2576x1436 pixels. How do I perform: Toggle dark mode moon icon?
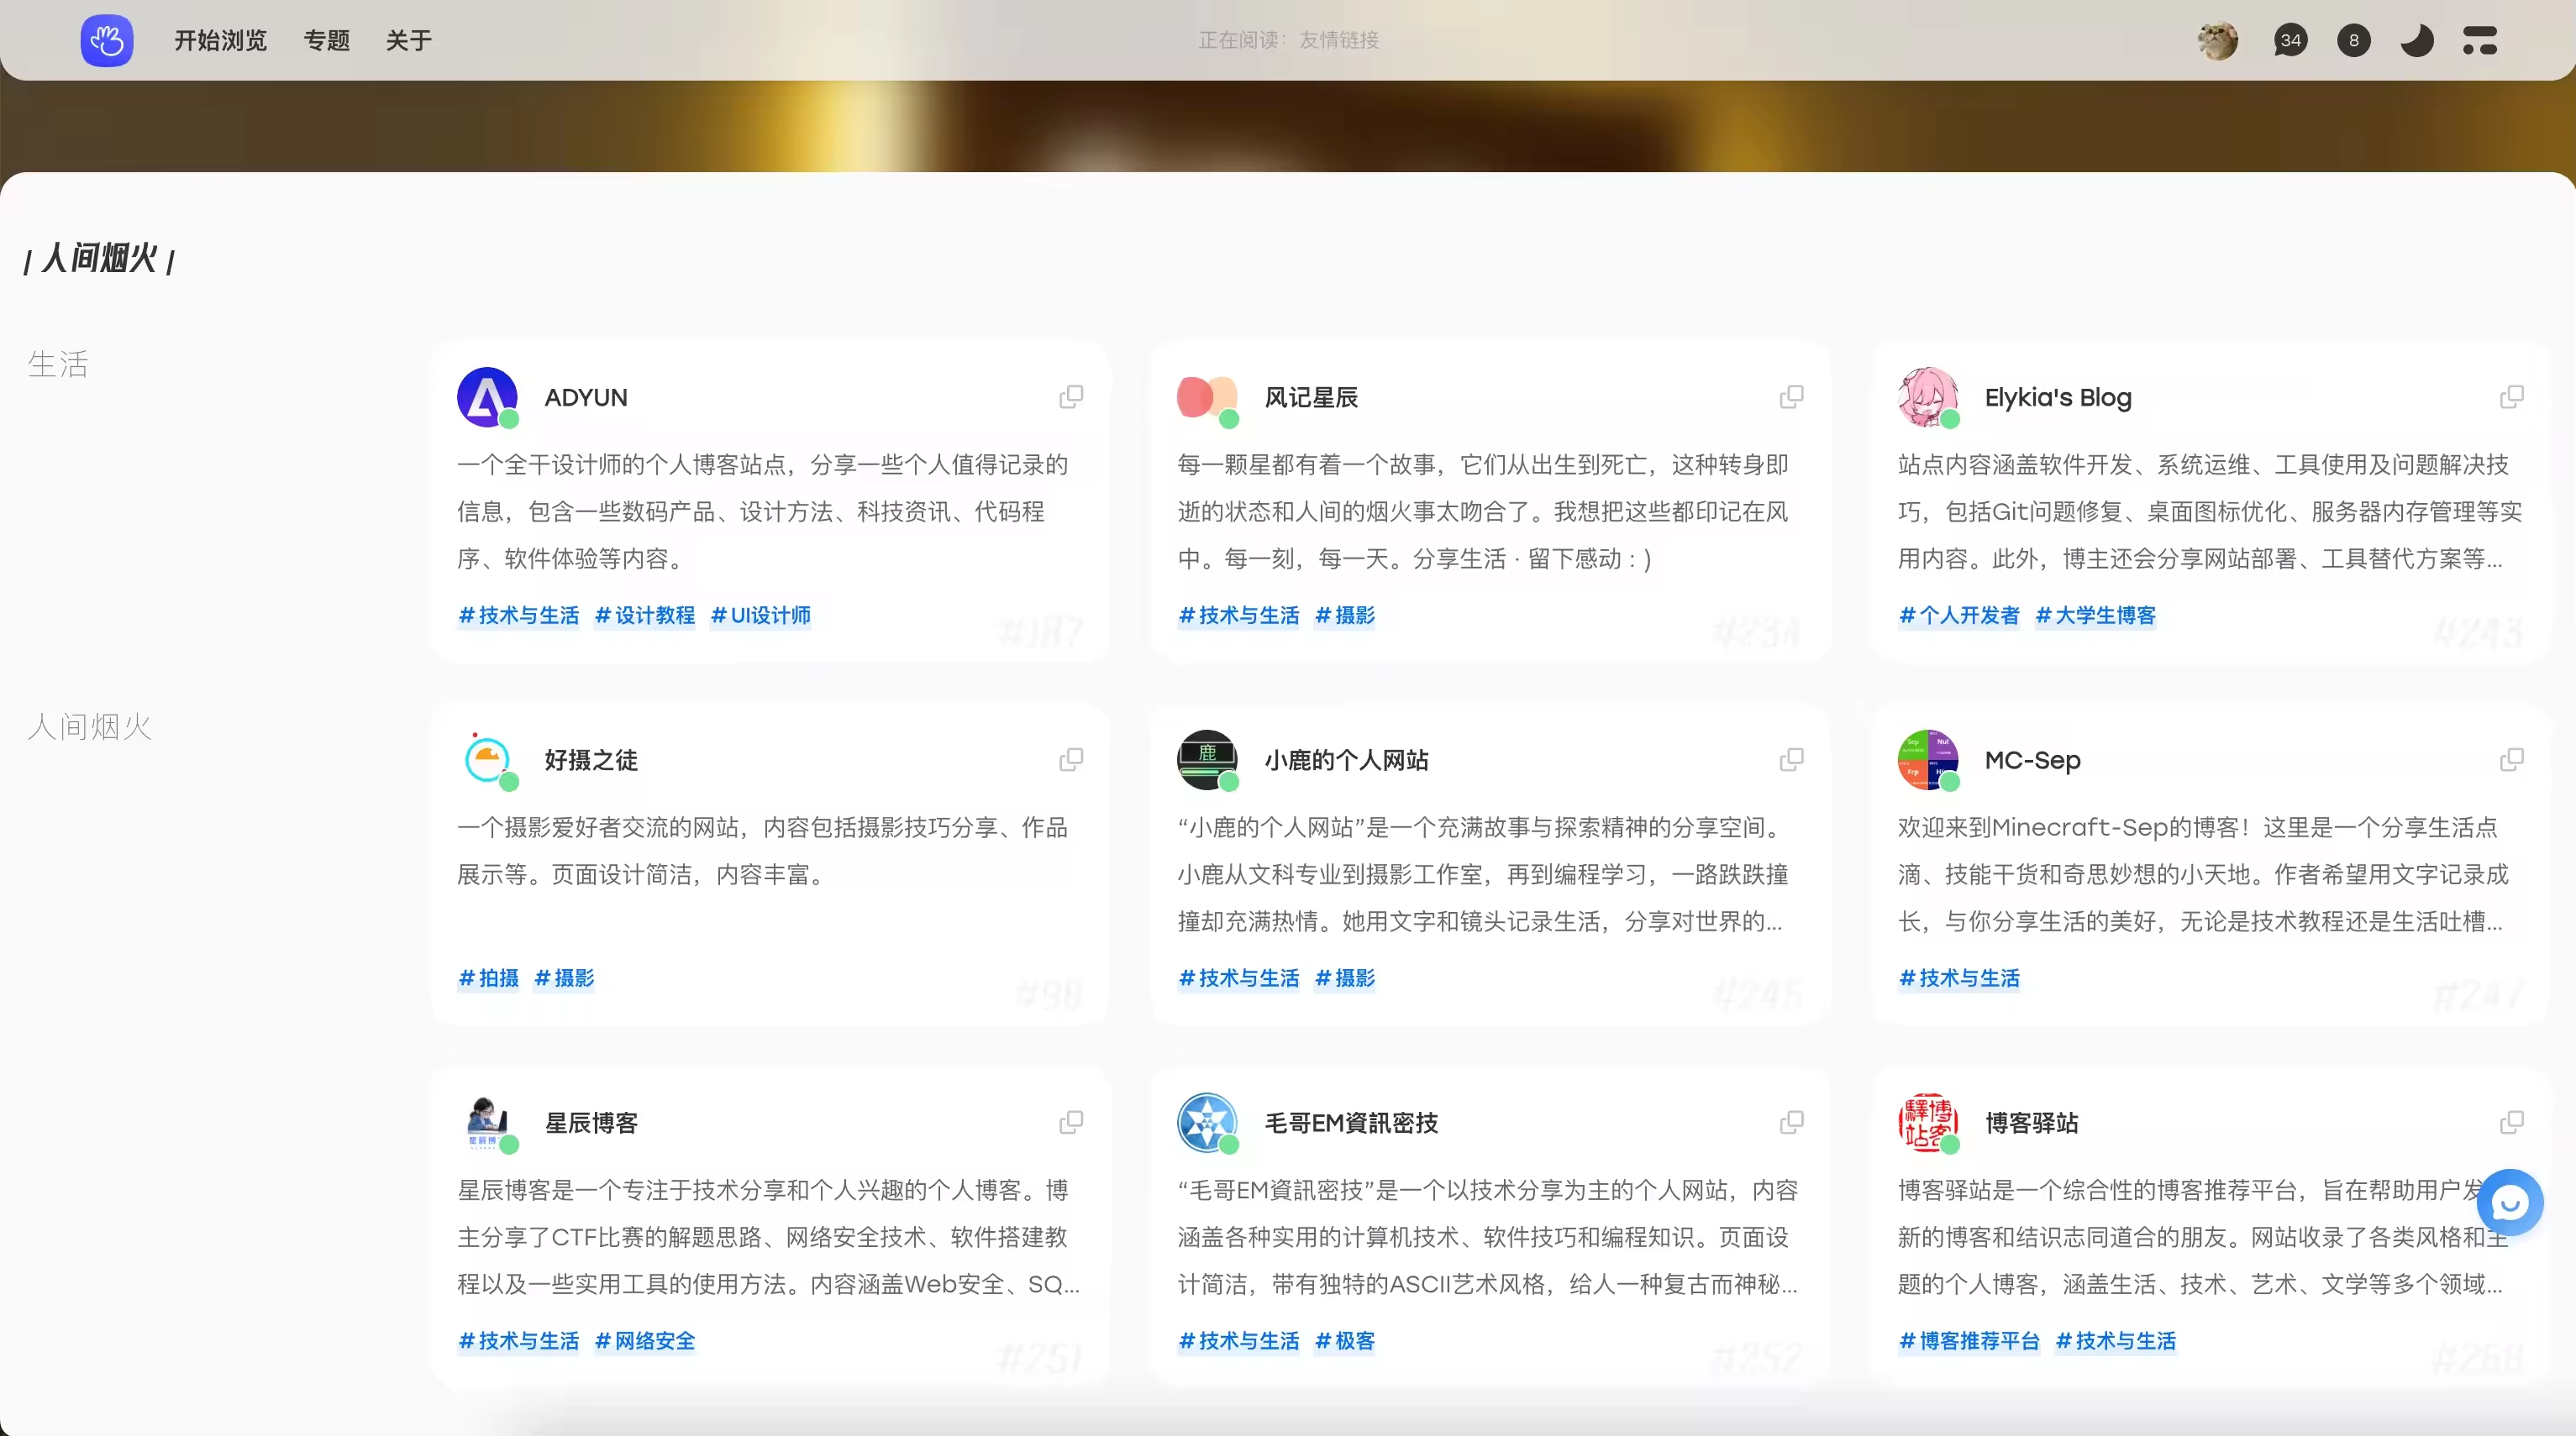[2417, 40]
